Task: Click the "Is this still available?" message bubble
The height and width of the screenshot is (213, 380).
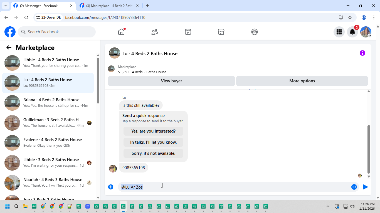Action: 141,105
